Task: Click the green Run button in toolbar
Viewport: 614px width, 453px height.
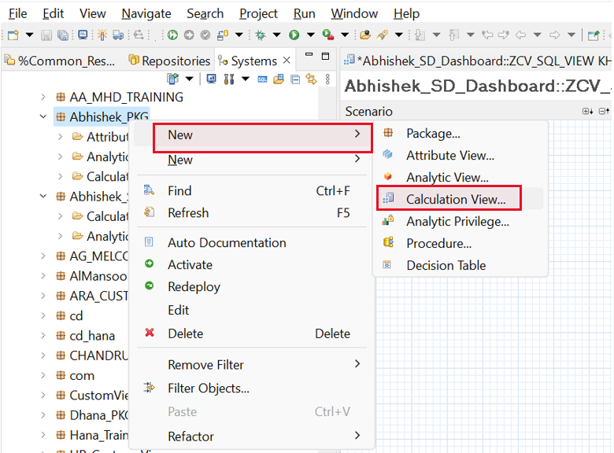Action: tap(294, 35)
